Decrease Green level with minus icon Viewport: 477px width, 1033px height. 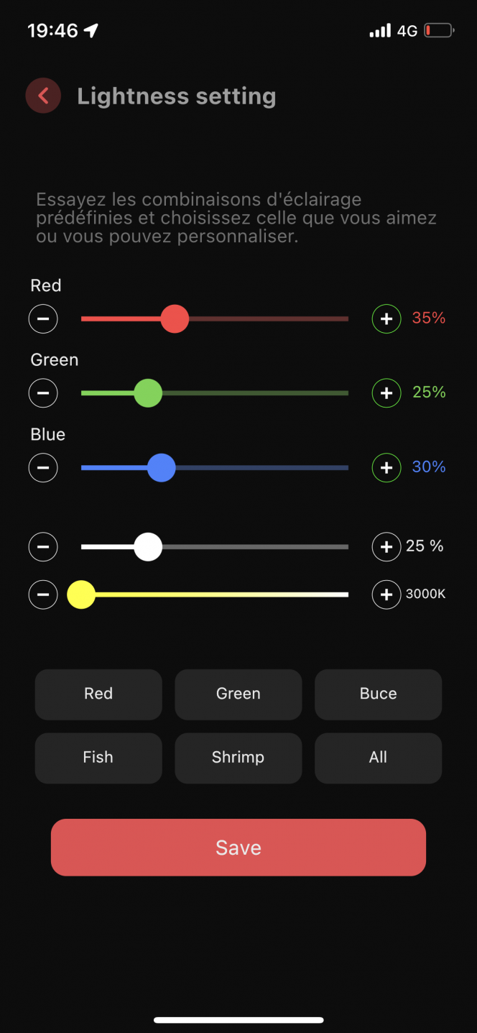tap(43, 392)
